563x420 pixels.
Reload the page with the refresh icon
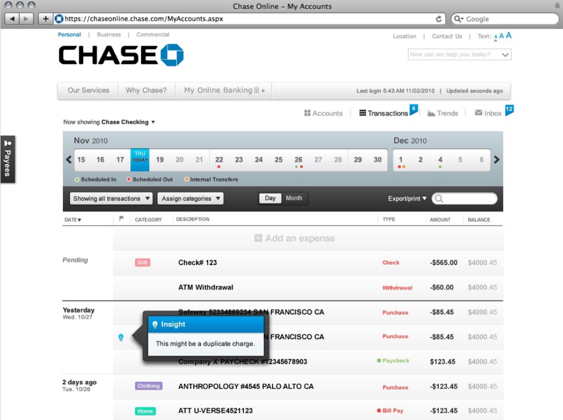439,19
